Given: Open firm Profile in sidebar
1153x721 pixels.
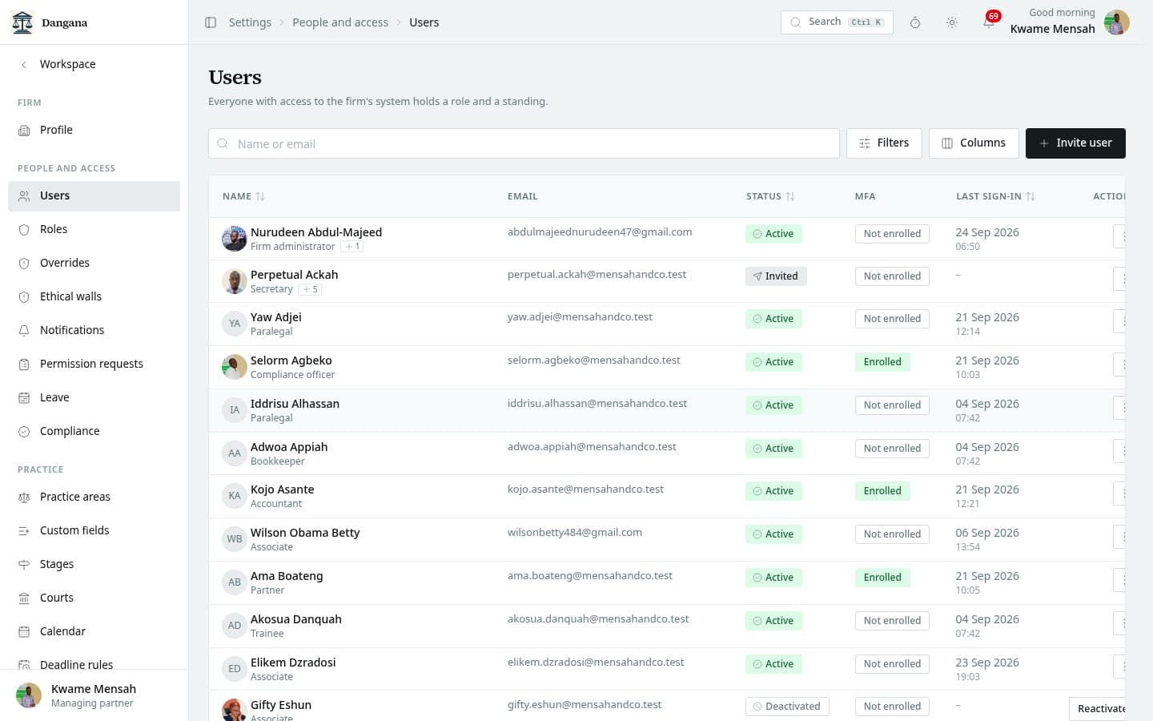Looking at the screenshot, I should pyautogui.click(x=94, y=130).
